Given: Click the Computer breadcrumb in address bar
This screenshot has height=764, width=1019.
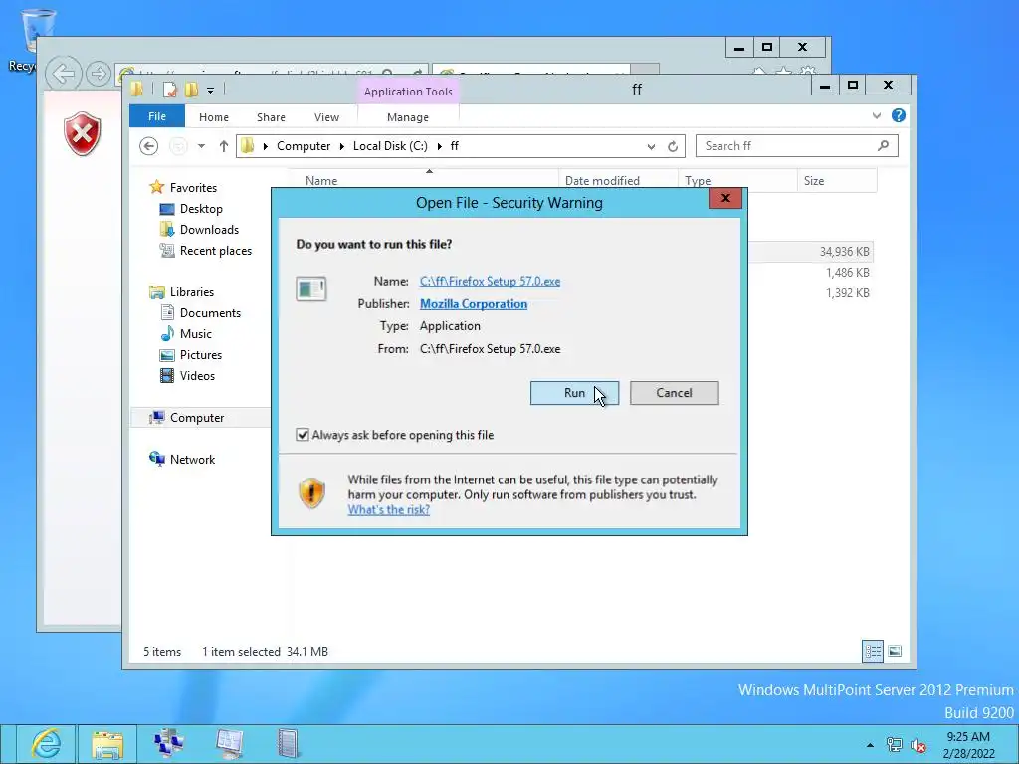Looking at the screenshot, I should coord(304,146).
